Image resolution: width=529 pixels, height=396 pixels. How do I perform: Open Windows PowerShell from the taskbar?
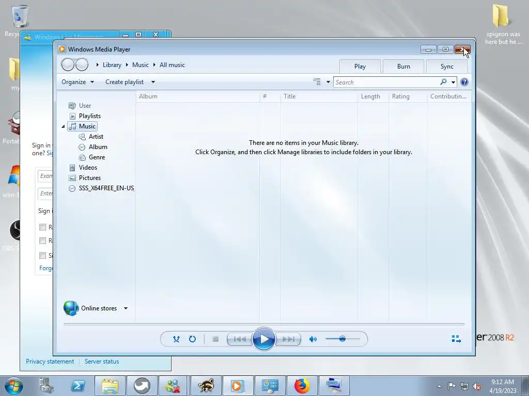77,386
